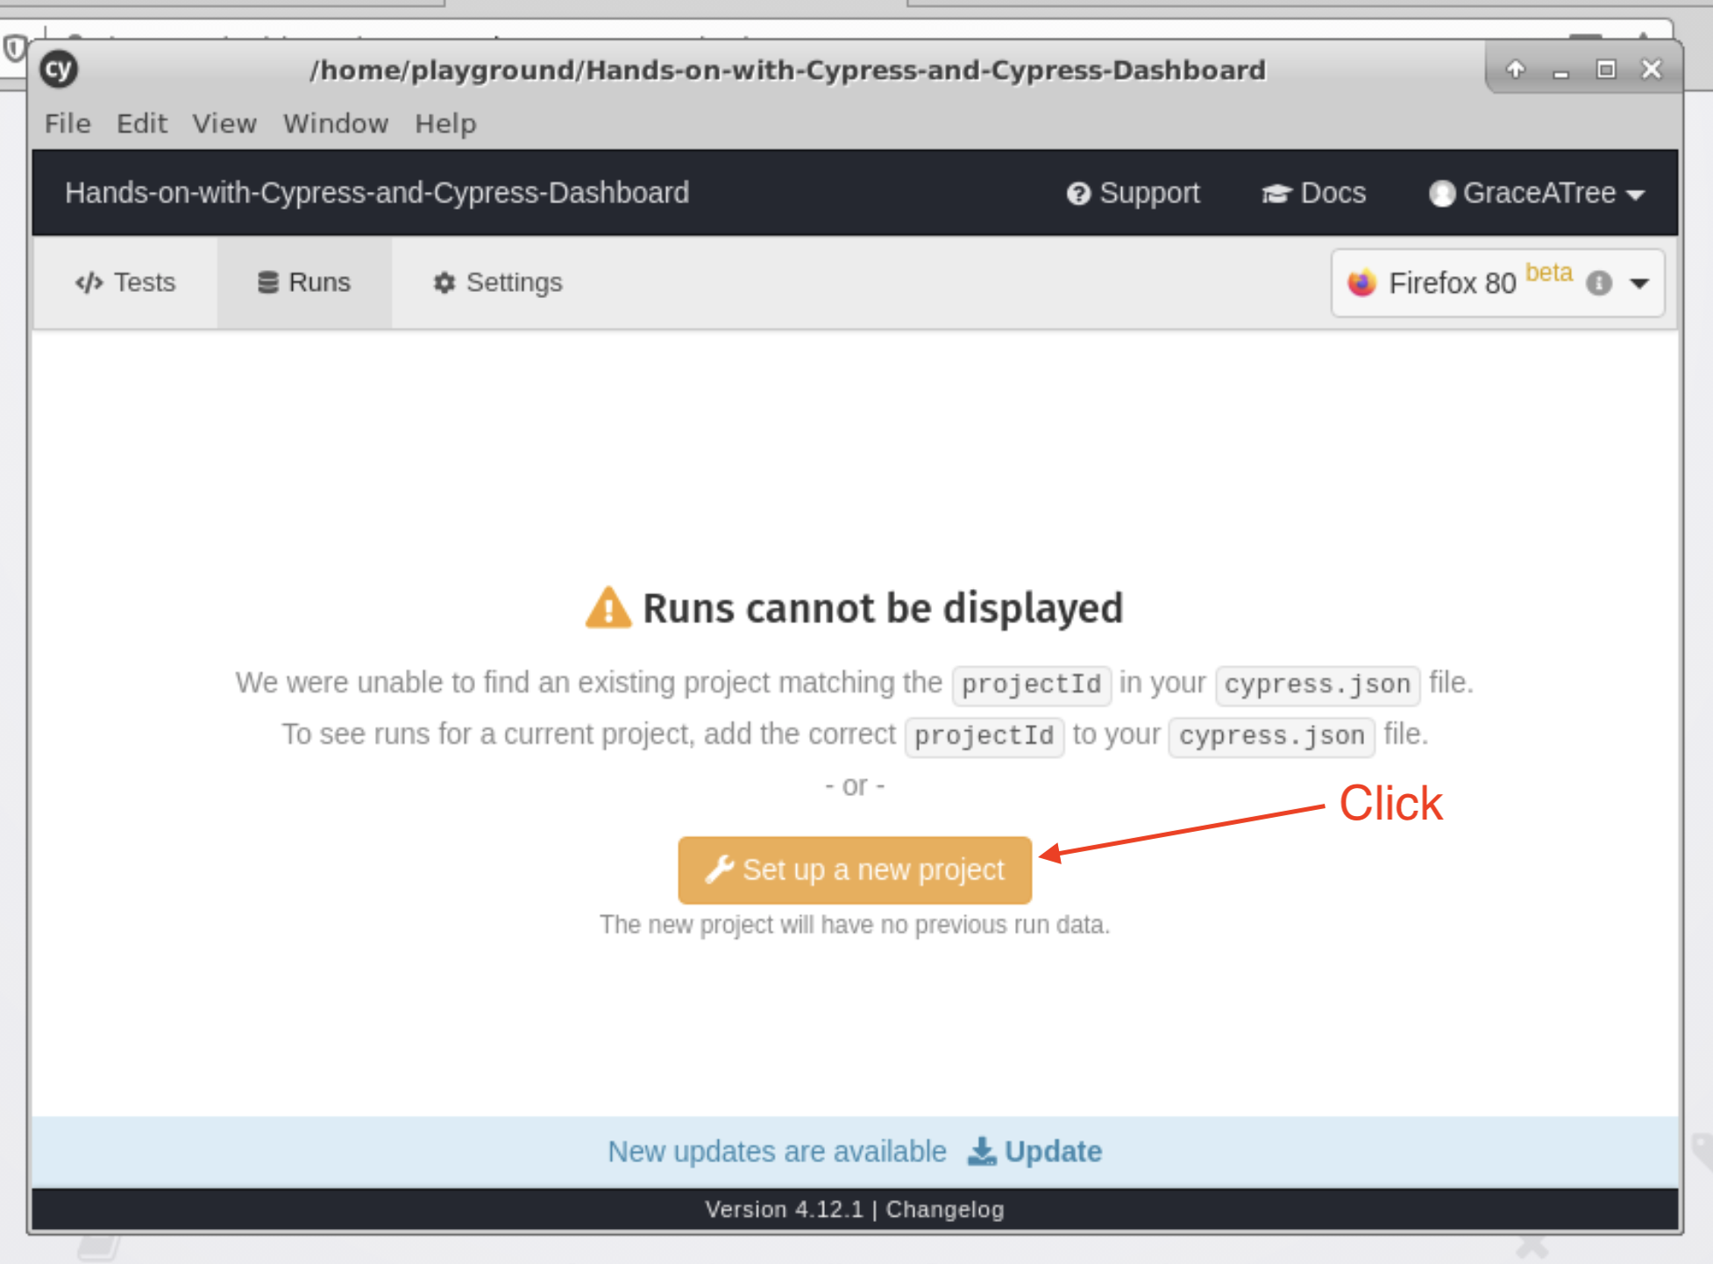Expand the GraceATree account dropdown

[1635, 195]
